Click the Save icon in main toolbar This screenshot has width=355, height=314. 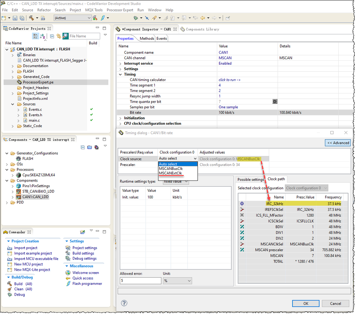(15, 18)
